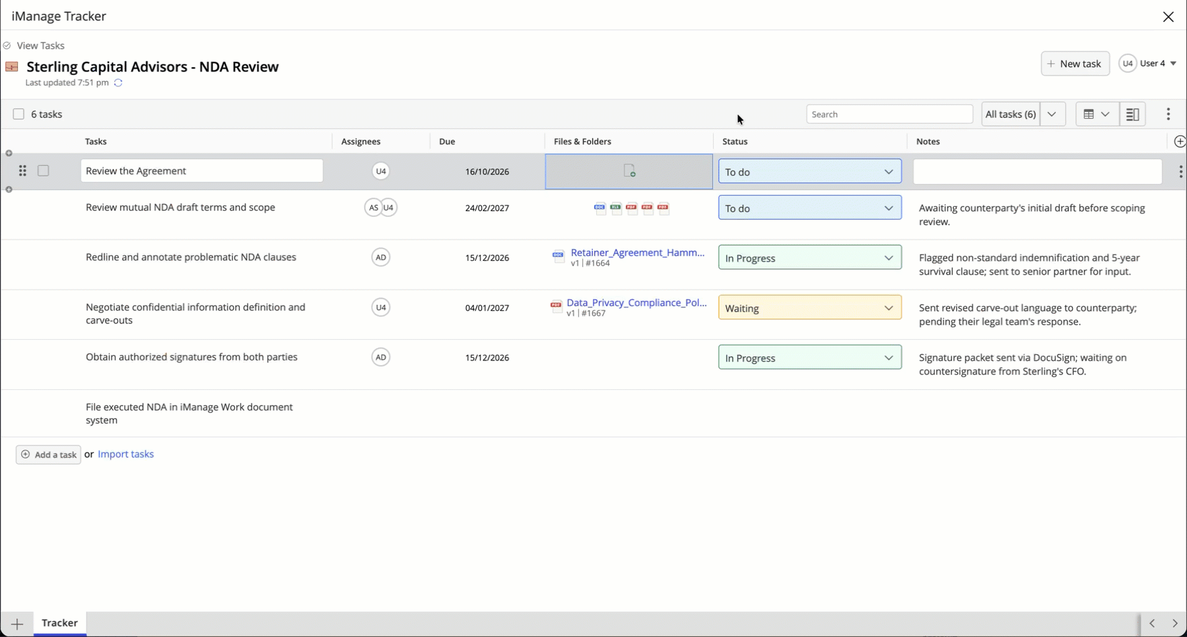Open the Import tasks link
Screen dimensions: 1187x637
tap(126, 454)
